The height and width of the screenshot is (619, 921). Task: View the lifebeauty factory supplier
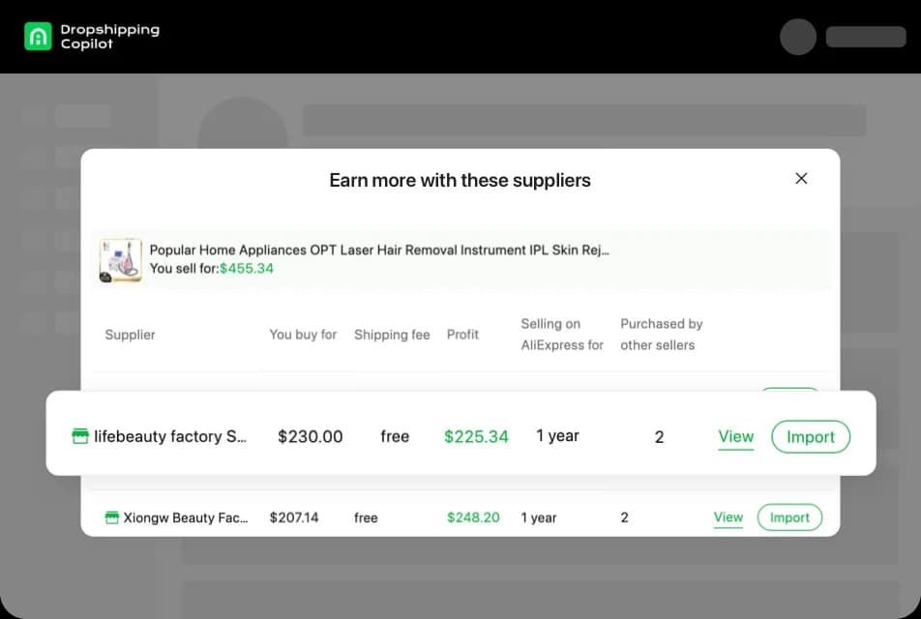point(736,437)
